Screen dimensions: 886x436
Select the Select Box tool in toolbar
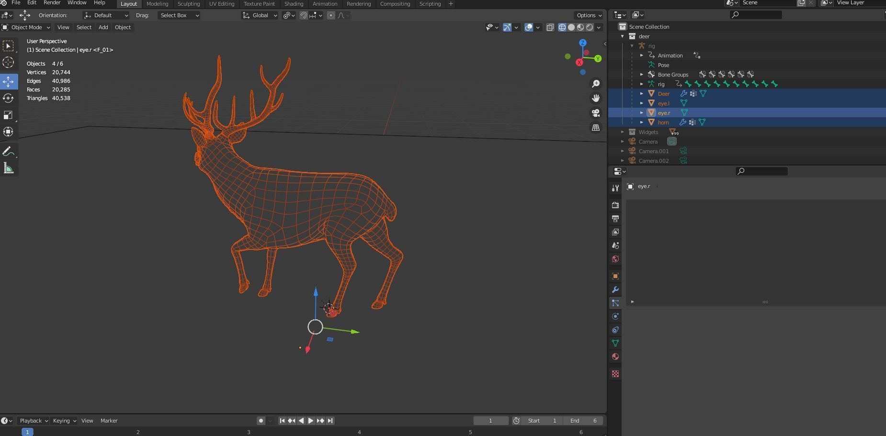coord(8,45)
